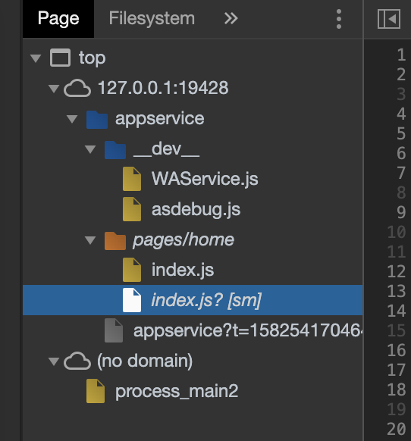Click the yellow index.js file icon
Viewport: 411px width, 441px height.
(x=132, y=270)
